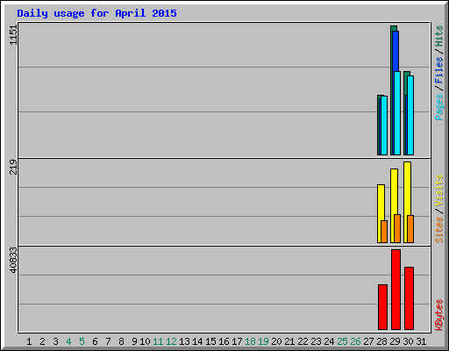449x351 pixels.
Task: Click the blue Files bar for day 29
Action: [396, 51]
